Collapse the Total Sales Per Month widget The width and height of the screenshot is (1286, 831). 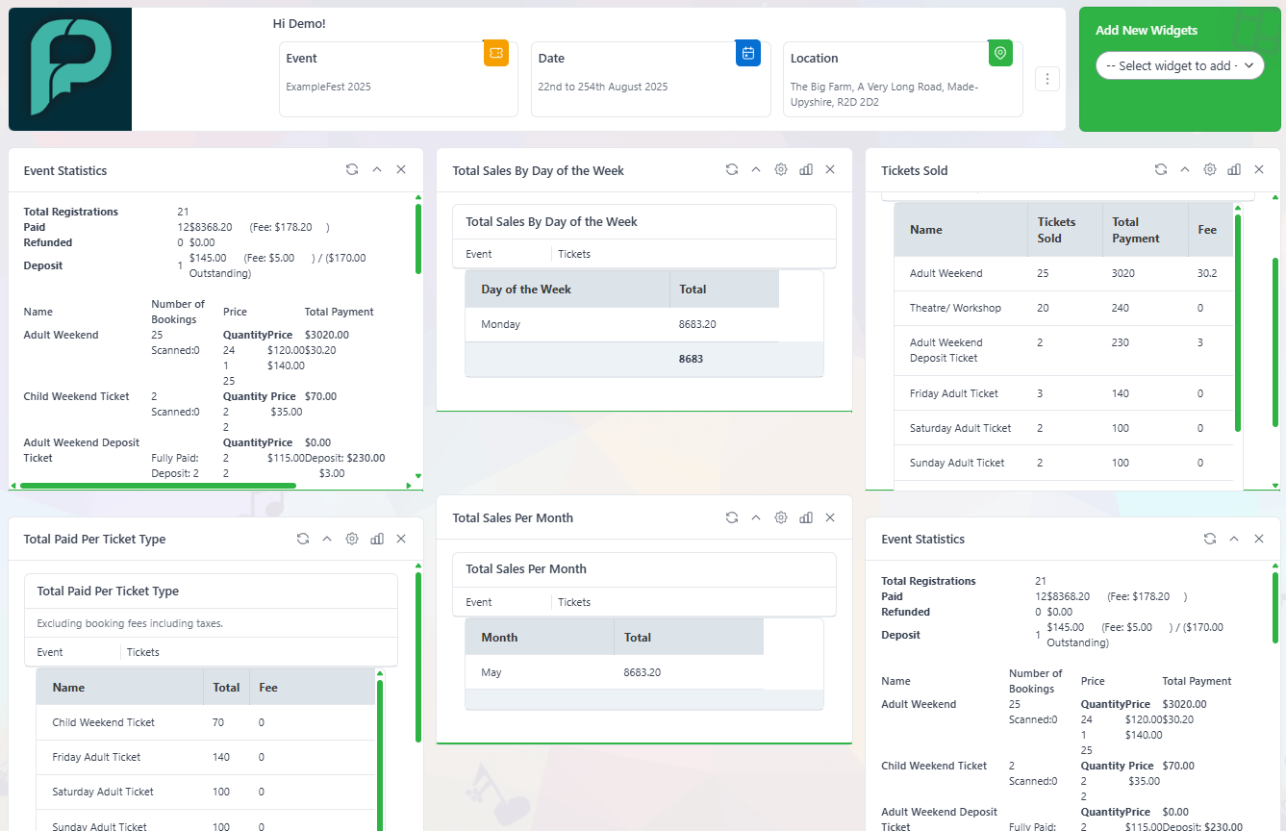(756, 517)
